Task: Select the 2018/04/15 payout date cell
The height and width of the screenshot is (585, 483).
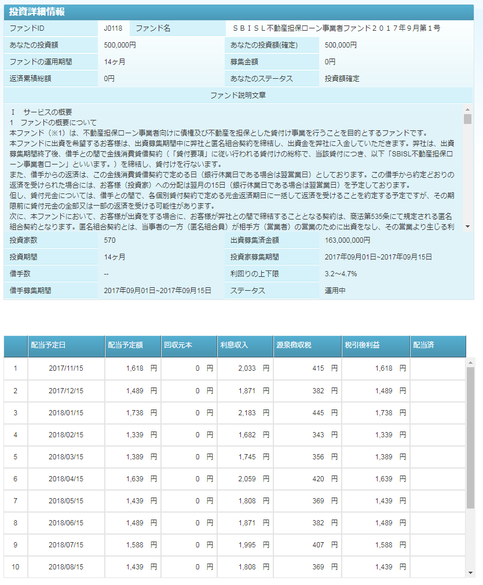Action: [66, 479]
